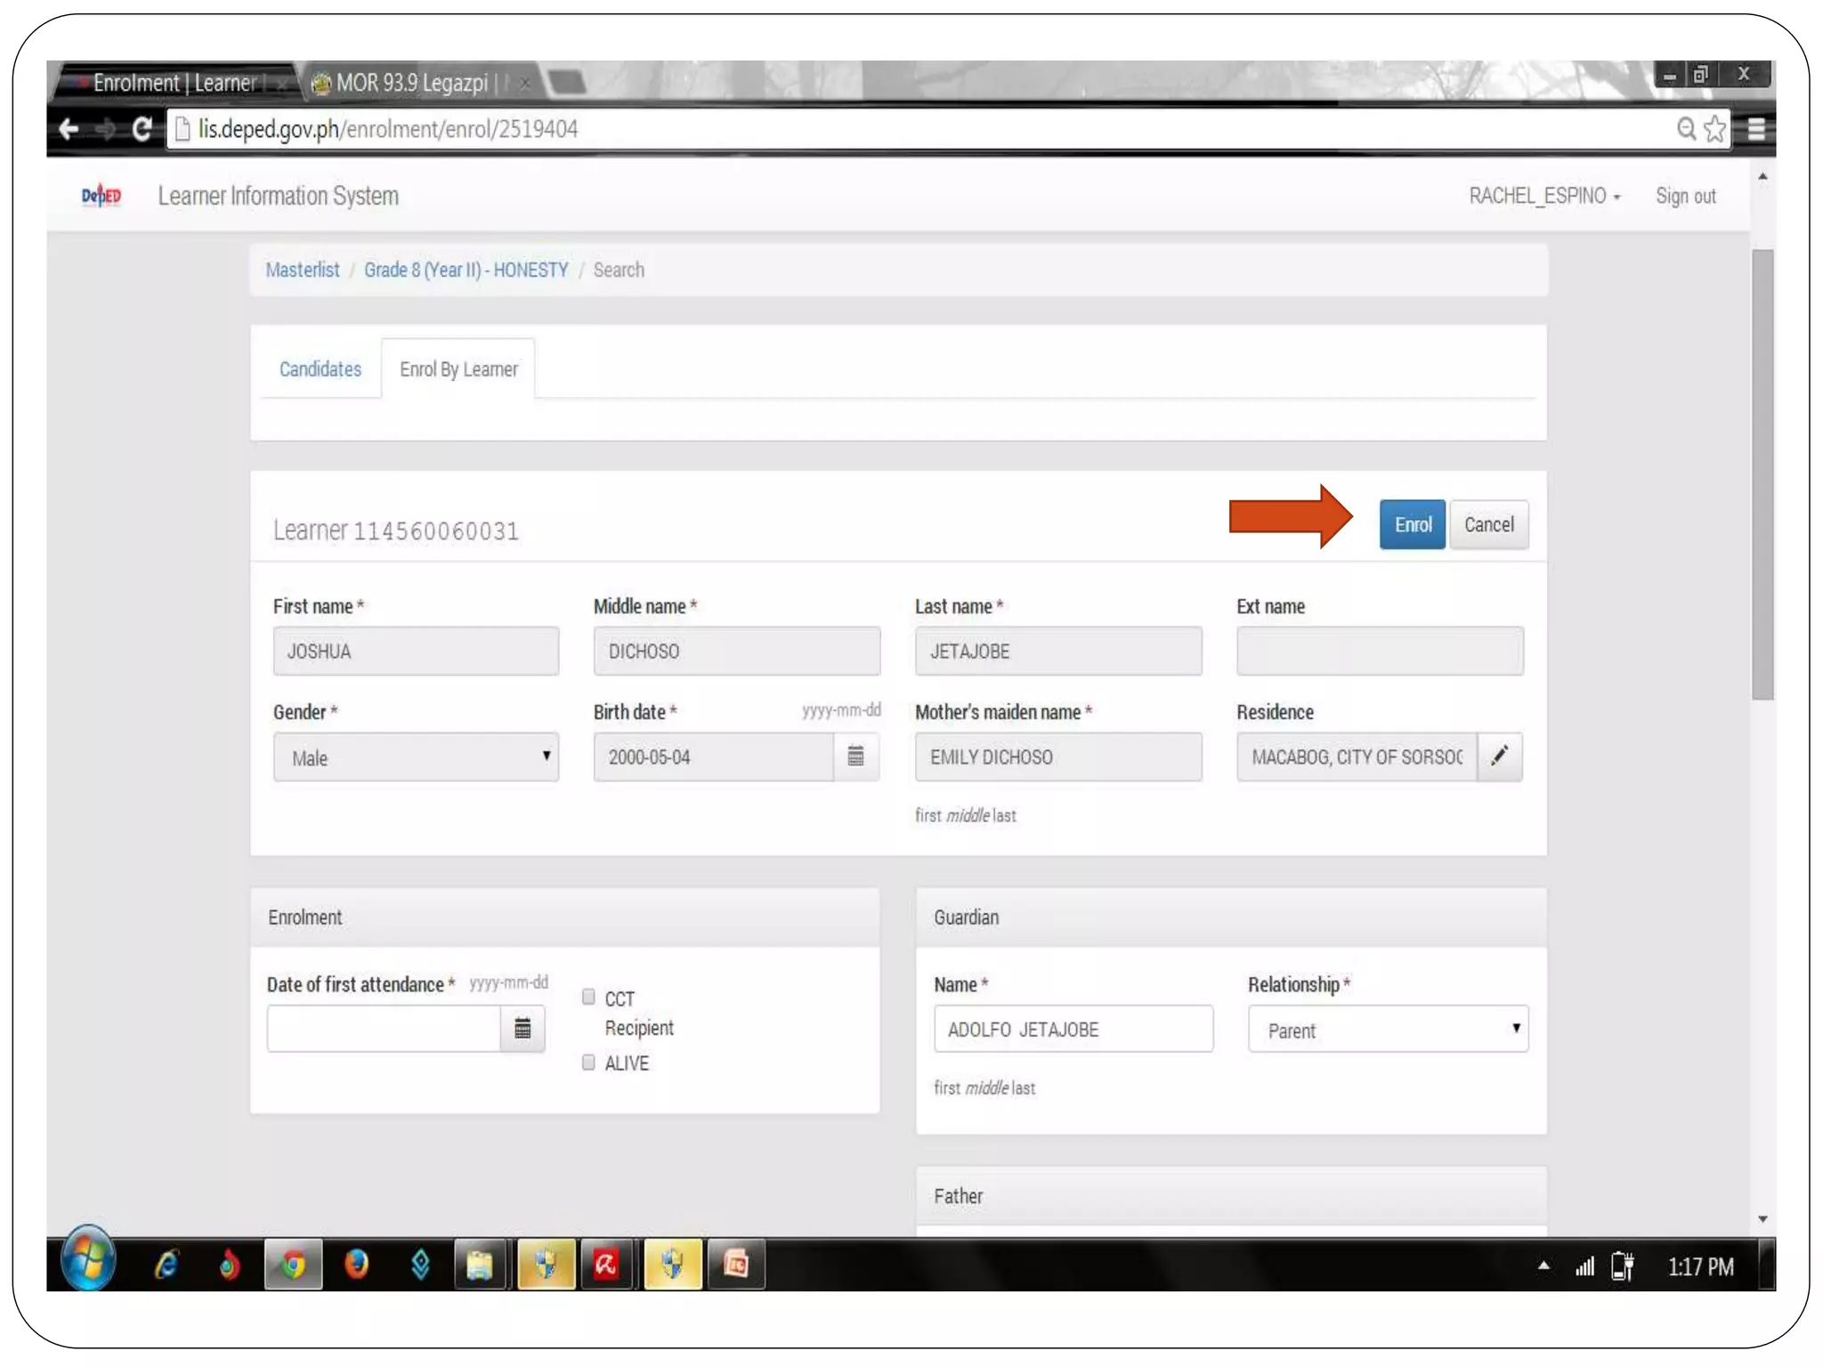The width and height of the screenshot is (1823, 1367).
Task: Reload the page with browser refresh
Action: point(142,130)
